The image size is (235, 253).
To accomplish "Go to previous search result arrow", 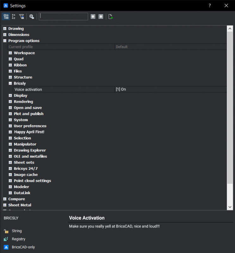I will click(93, 16).
